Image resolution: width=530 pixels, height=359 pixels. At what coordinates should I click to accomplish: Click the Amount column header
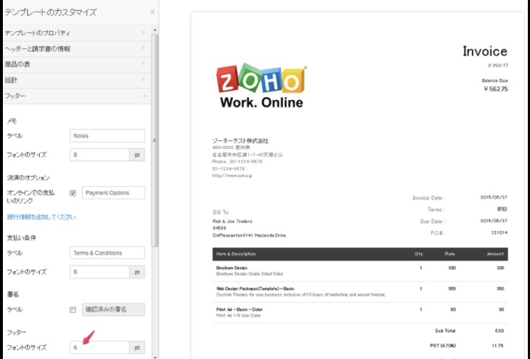[x=495, y=254]
